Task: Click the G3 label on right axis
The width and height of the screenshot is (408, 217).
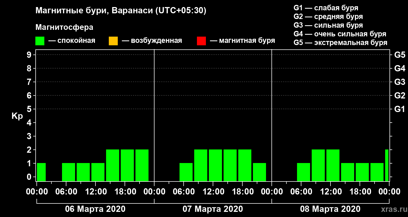Action: [400, 82]
